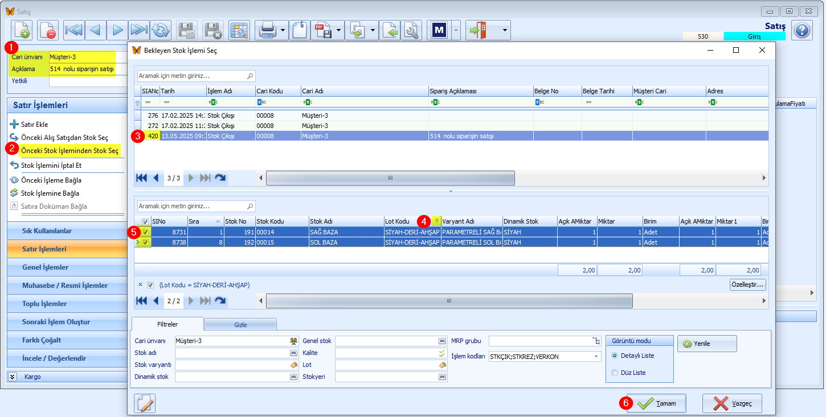The image size is (826, 417).
Task: Open the wrench settings tool
Action: [411, 30]
